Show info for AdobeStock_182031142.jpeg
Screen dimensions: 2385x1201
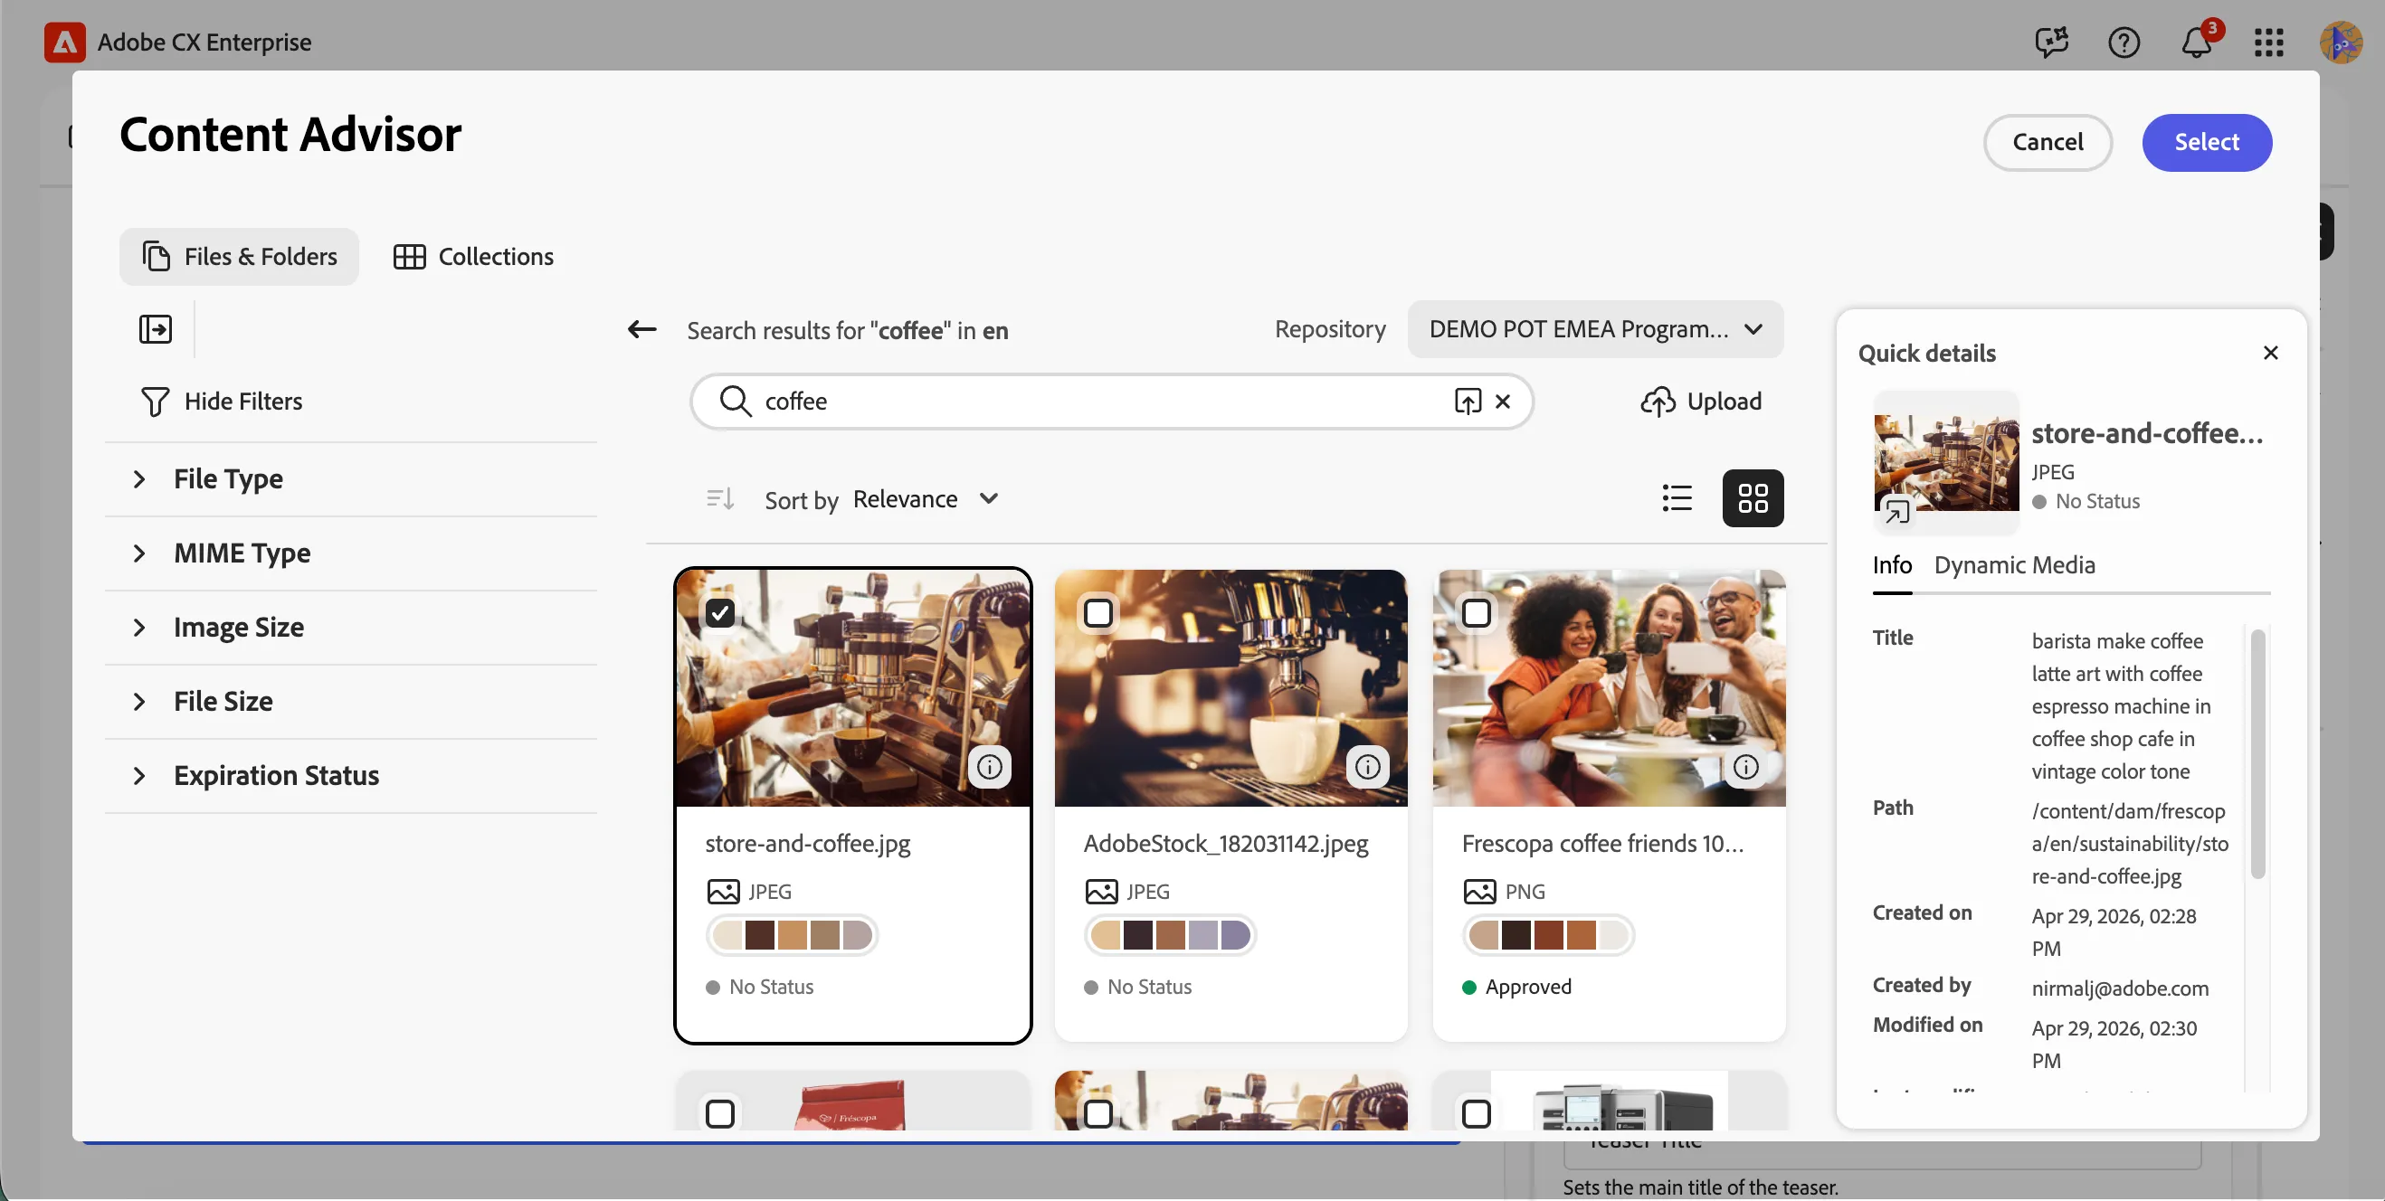(1367, 766)
